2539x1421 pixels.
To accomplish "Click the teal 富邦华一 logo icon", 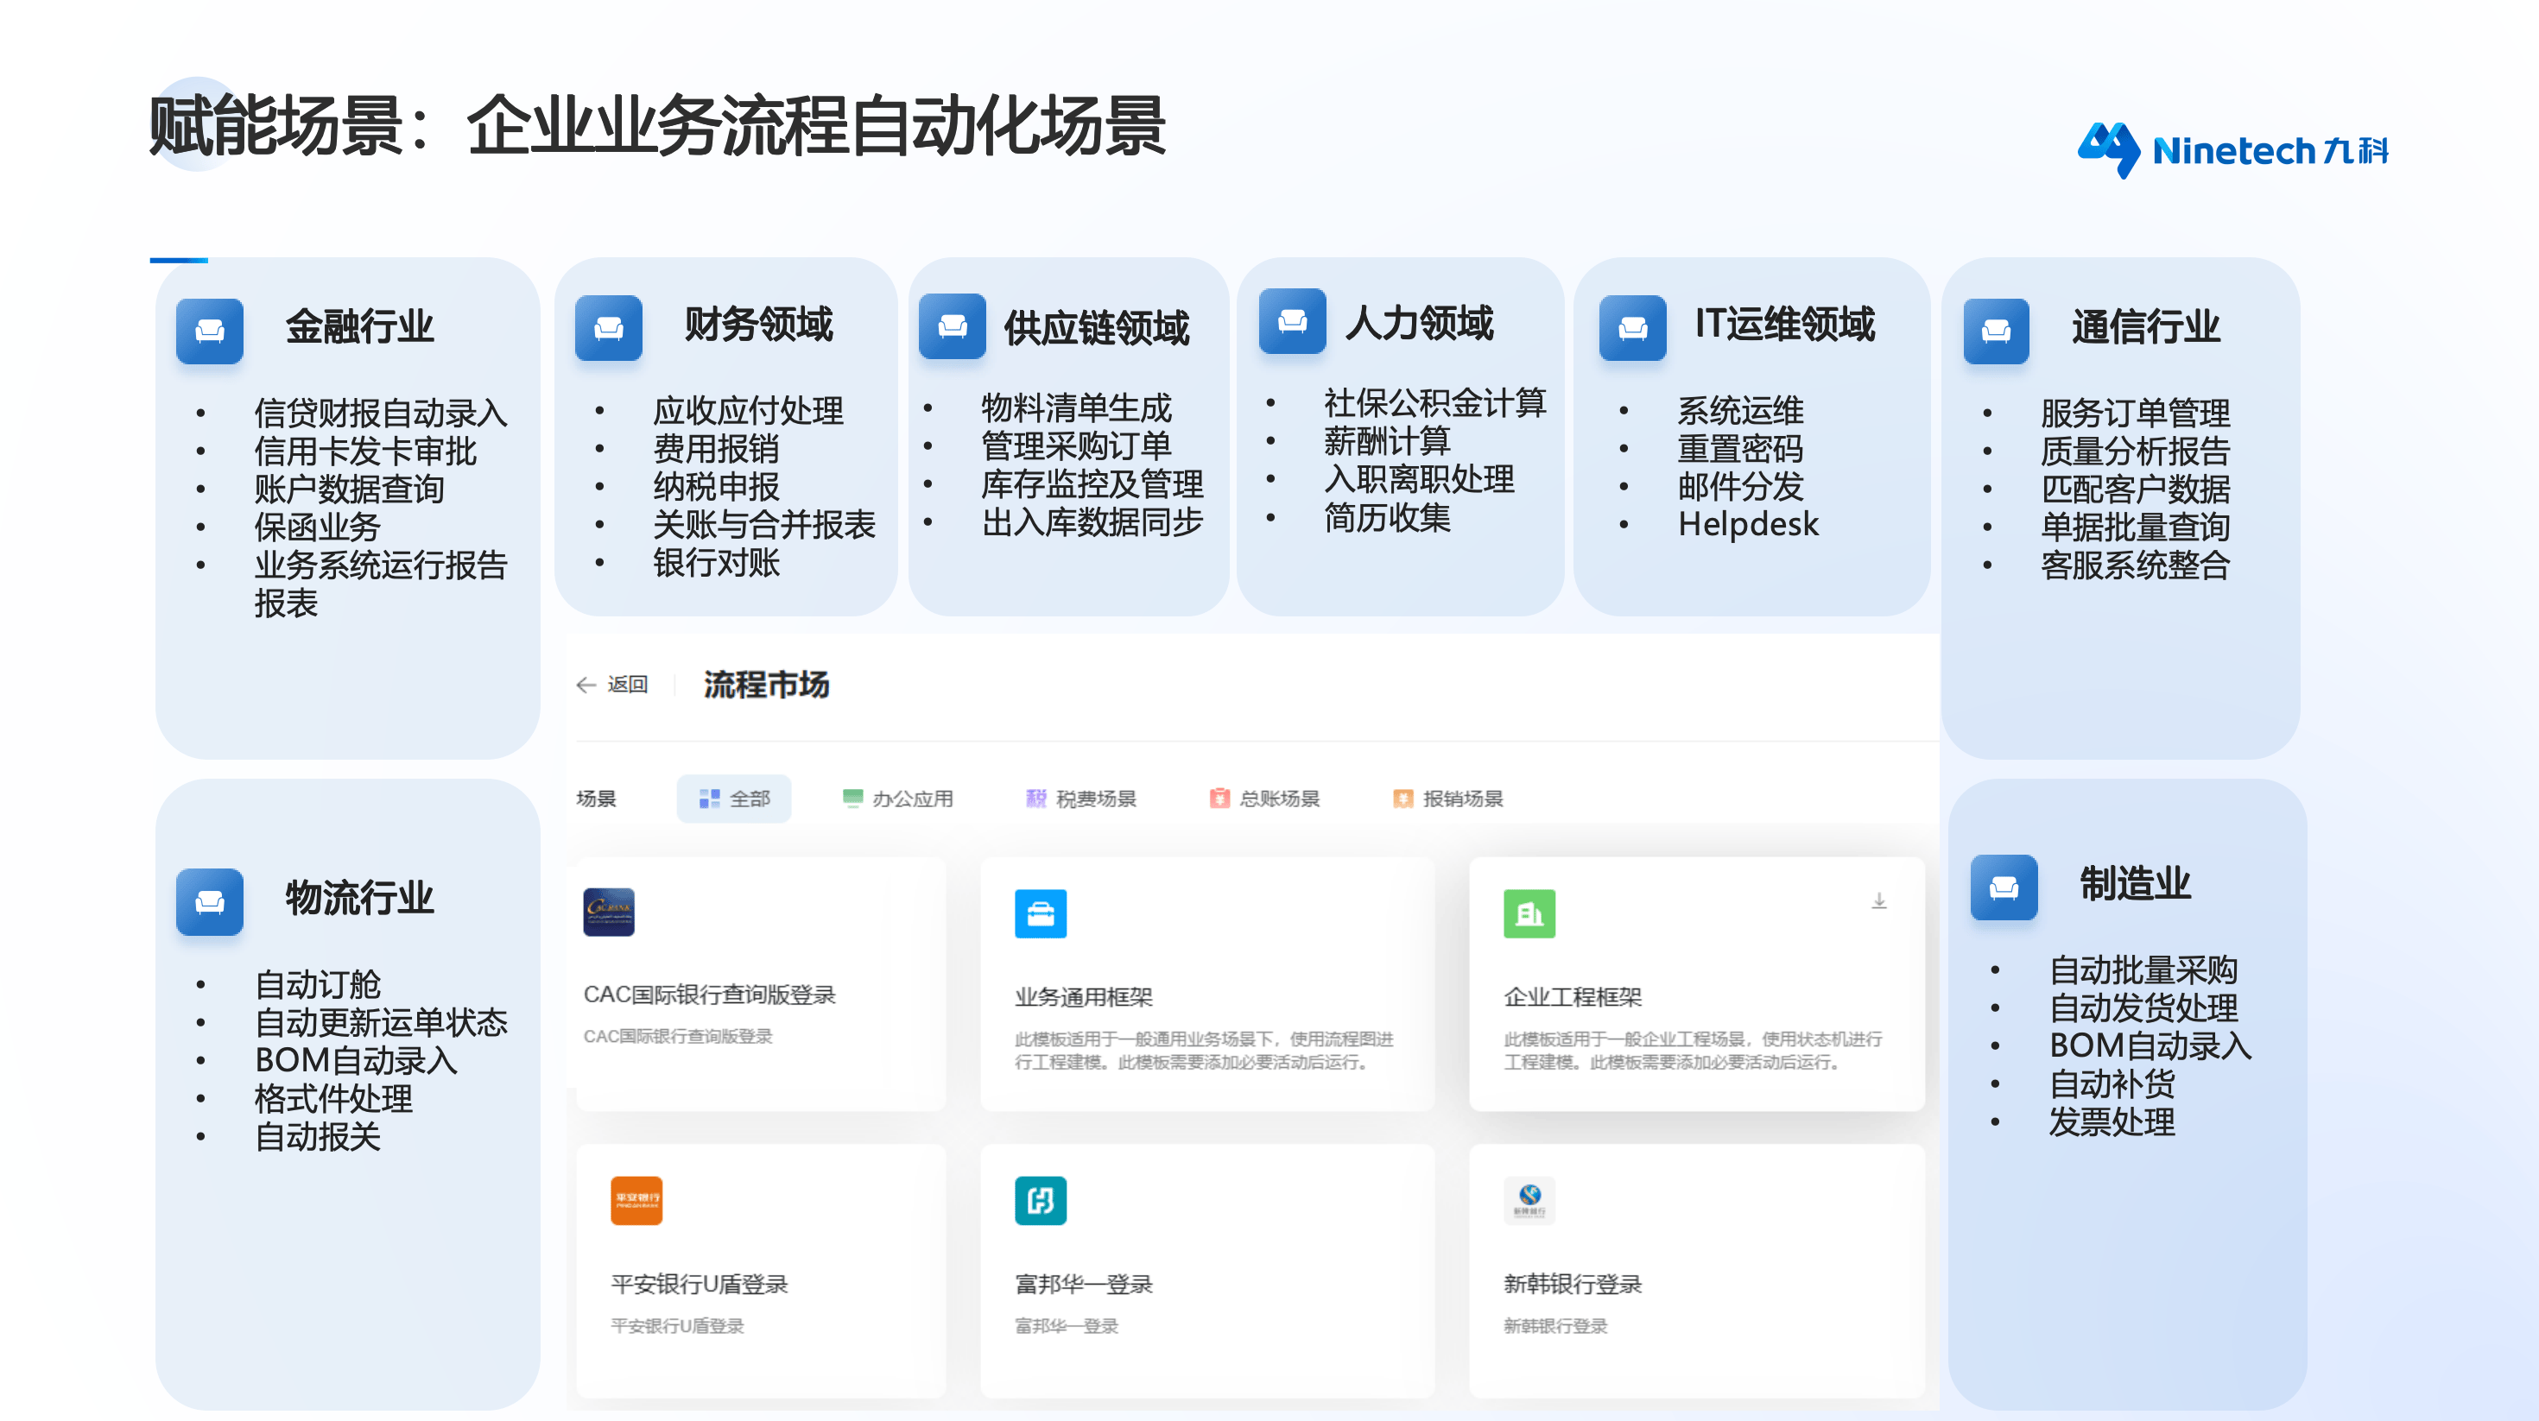I will pos(1040,1200).
